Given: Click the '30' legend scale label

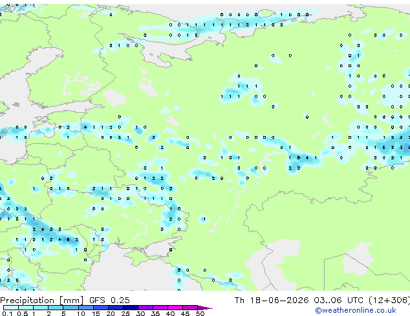Looking at the screenshot, I should click(140, 313).
